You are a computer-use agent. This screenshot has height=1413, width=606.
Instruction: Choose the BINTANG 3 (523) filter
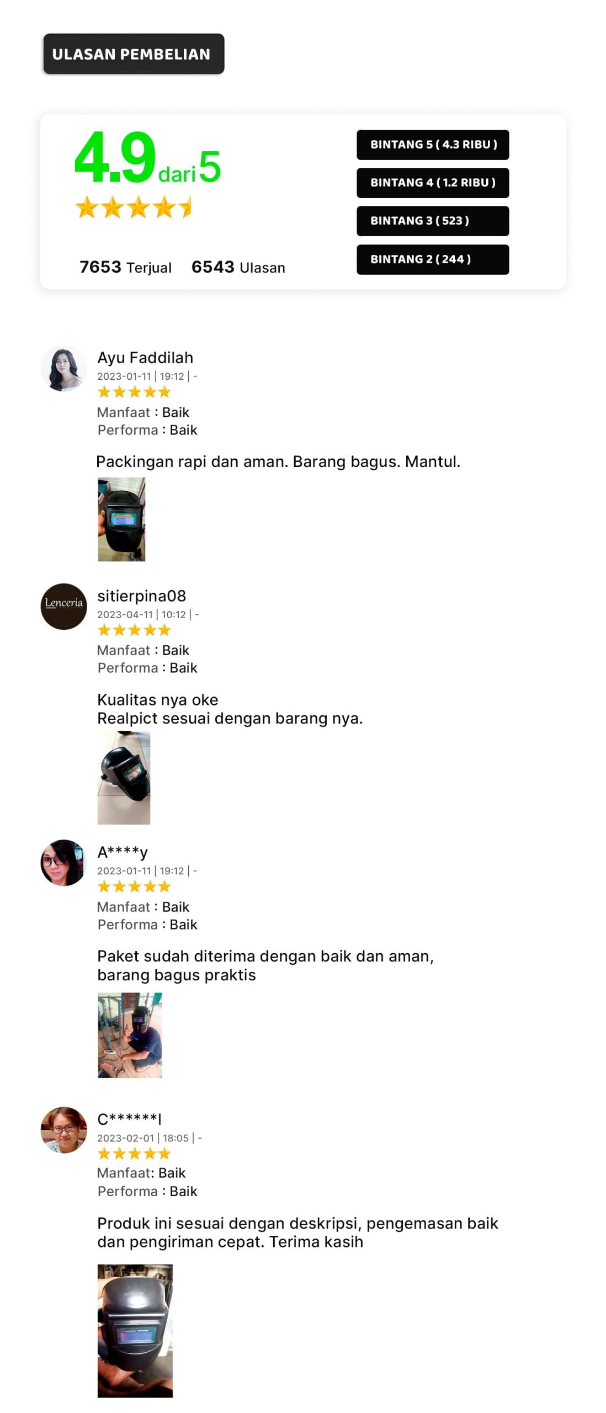(x=433, y=221)
